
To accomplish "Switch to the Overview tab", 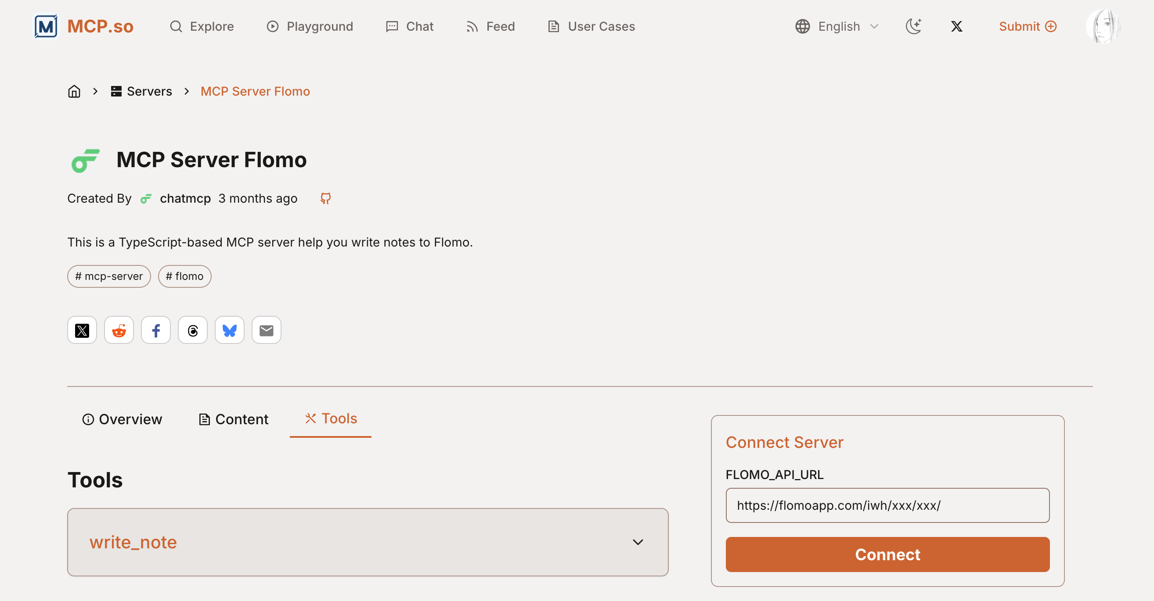I will tap(122, 419).
